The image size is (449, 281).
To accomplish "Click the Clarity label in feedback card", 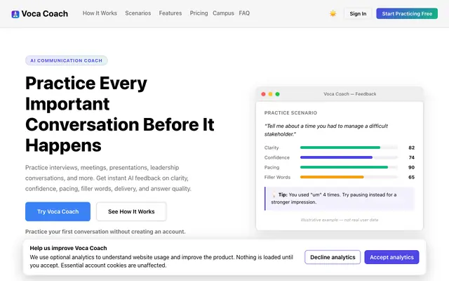I will point(272,148).
